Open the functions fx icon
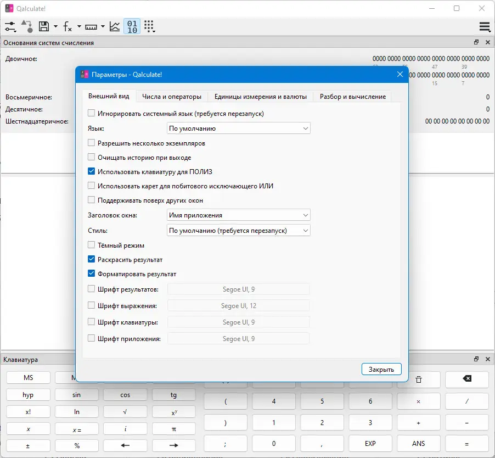Screen dimensions: 495x458 [67, 26]
